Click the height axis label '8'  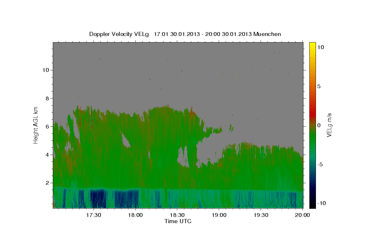pyautogui.click(x=48, y=98)
